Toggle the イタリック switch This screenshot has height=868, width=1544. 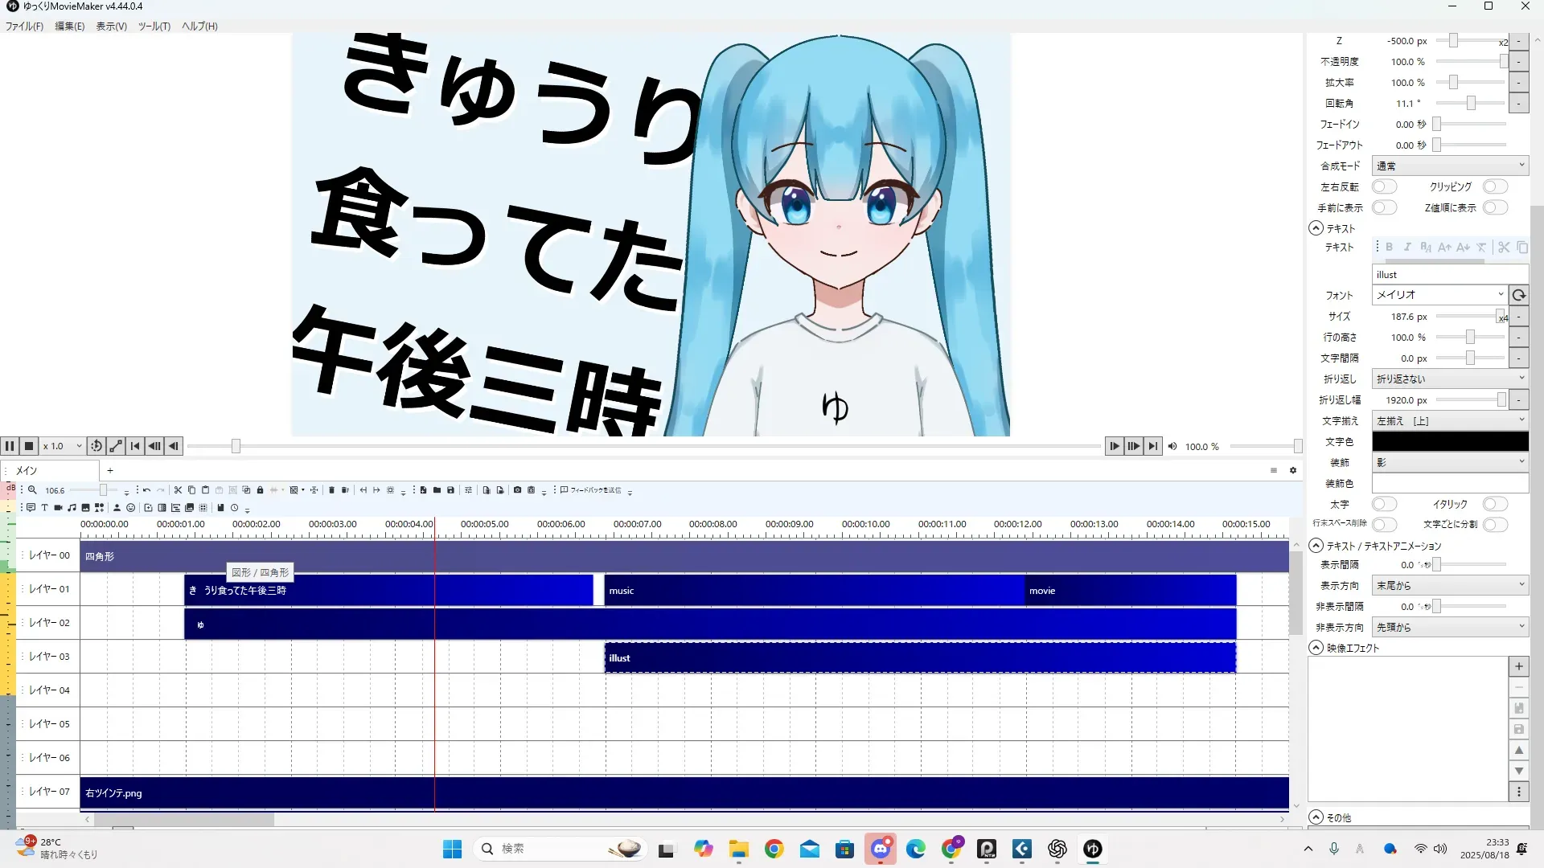pyautogui.click(x=1495, y=504)
